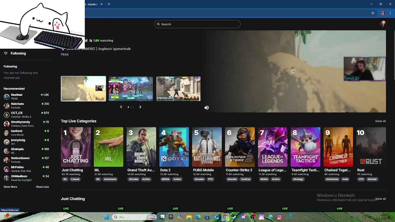Click the PEAK category label on featured stream
395x222 pixels.
[x=65, y=55]
